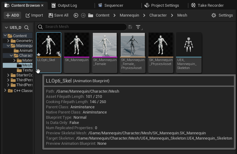Expand the C++ Classes tree node
This screenshot has width=237, height=154.
point(5,90)
